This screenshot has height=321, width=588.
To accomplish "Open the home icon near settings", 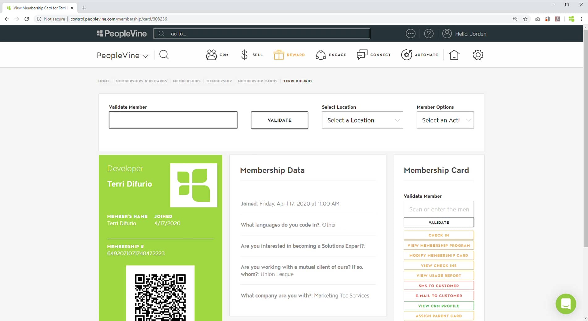I will tap(454, 55).
